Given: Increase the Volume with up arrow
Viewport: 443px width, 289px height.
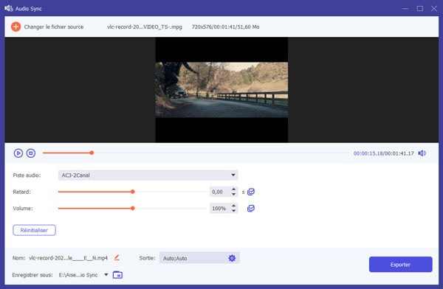Looking at the screenshot, I should click(233, 206).
